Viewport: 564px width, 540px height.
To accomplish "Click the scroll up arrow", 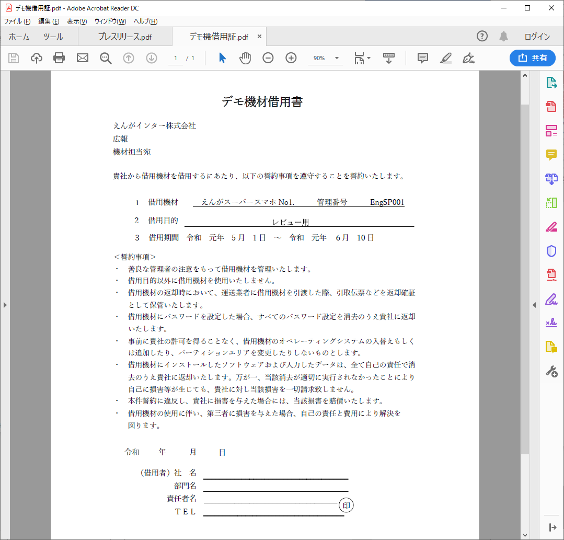I will pyautogui.click(x=525, y=75).
